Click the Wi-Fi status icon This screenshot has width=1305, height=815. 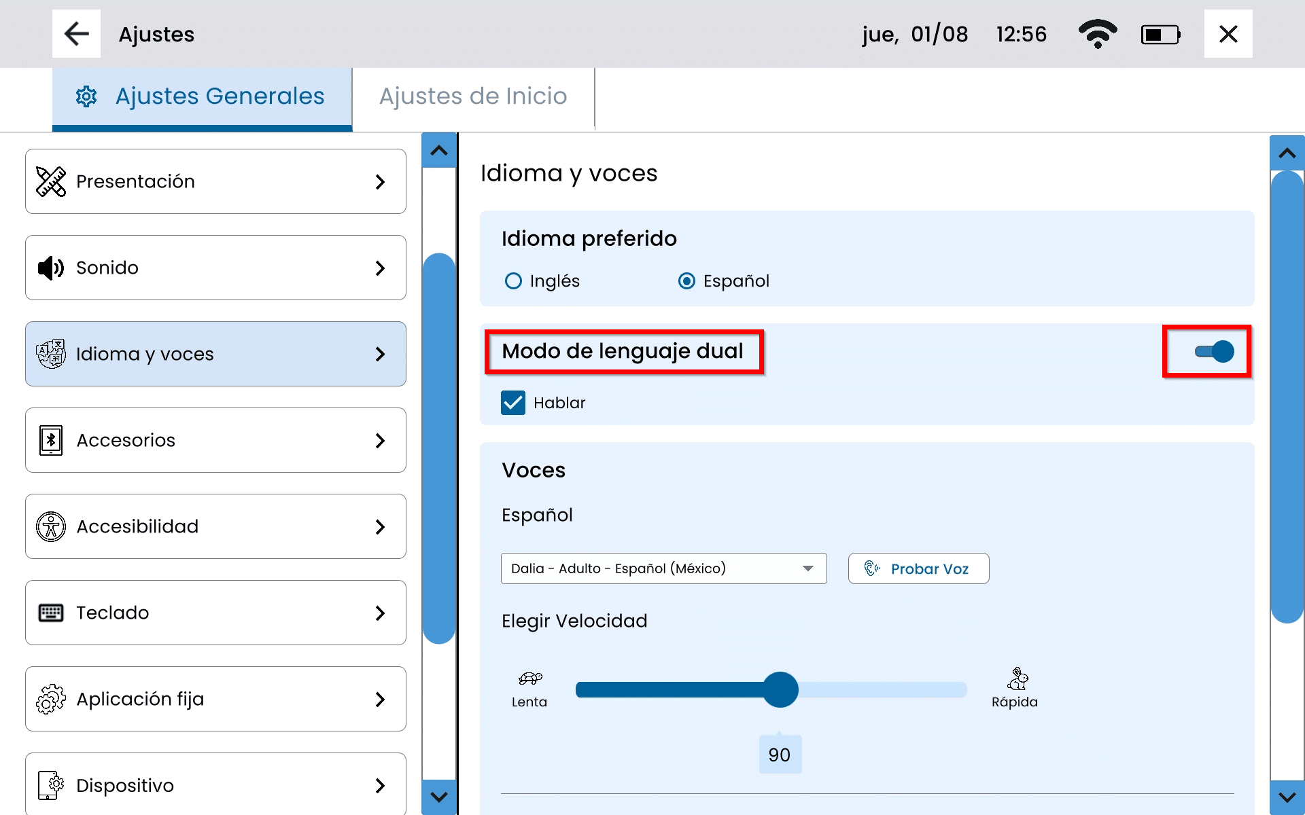[1097, 34]
